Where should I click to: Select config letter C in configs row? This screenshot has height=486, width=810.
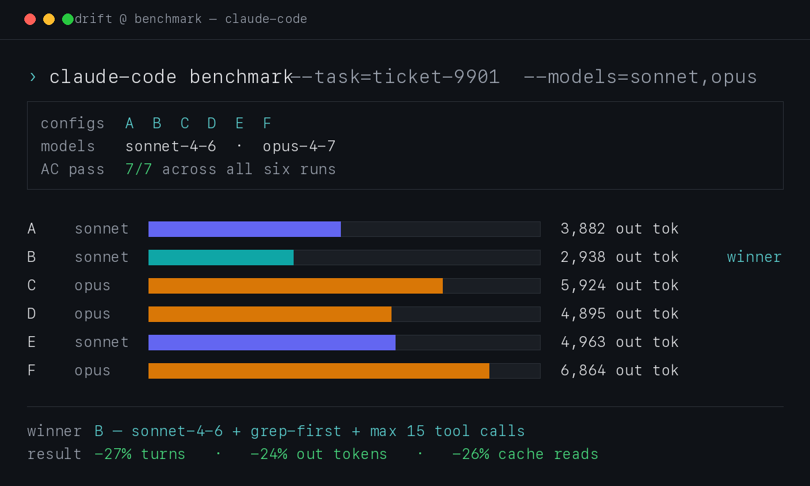click(x=184, y=124)
